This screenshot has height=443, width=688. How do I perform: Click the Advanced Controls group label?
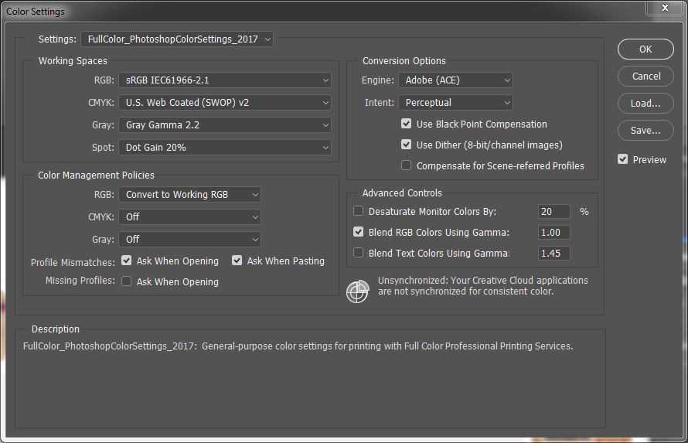[x=402, y=193]
